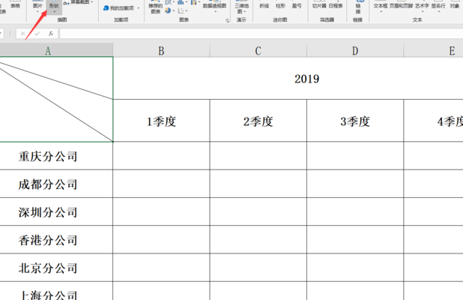The width and height of the screenshot is (463, 300).
Task: Select the 香港分公司 cell
Action: [56, 240]
